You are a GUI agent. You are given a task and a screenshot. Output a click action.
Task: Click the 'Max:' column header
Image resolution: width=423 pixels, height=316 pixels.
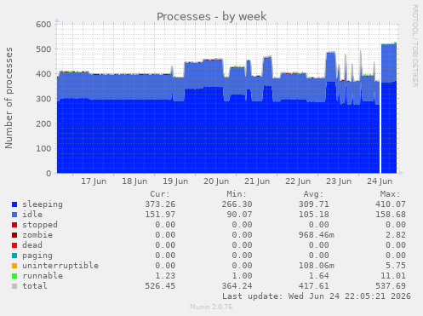click(x=391, y=194)
